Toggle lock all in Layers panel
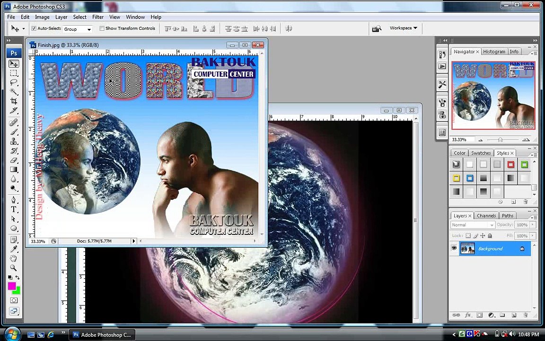The width and height of the screenshot is (545, 341). coord(490,235)
